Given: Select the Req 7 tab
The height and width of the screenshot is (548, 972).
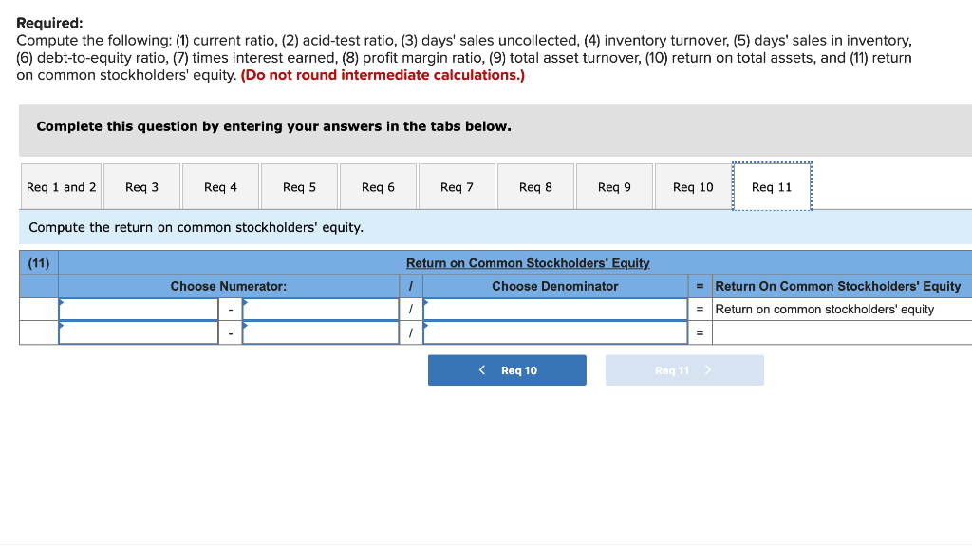Looking at the screenshot, I should click(457, 186).
